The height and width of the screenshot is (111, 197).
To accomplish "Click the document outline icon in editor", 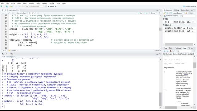I will click(x=160, y=13).
